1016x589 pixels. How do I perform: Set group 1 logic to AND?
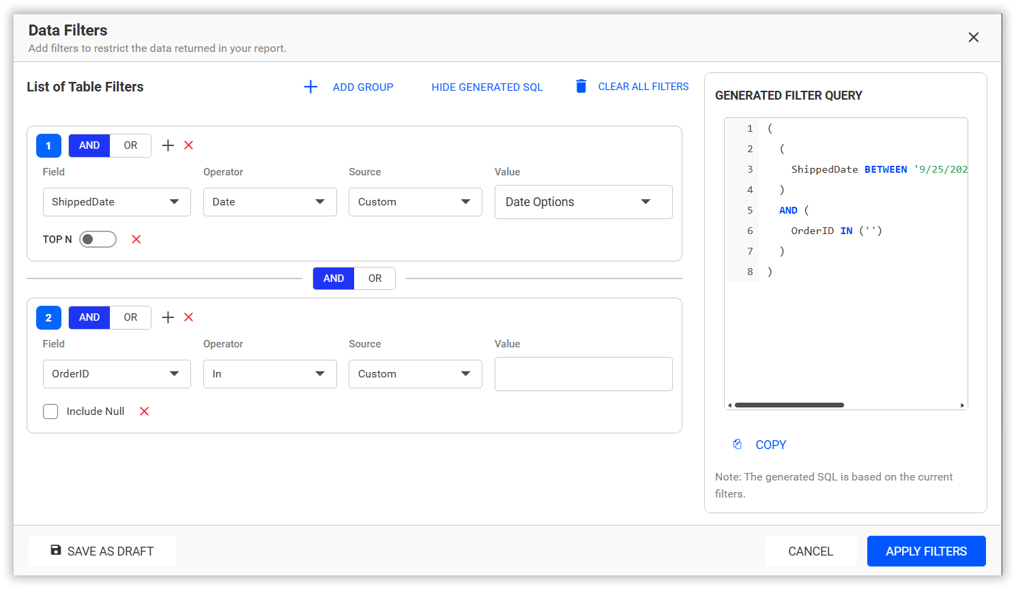89,145
